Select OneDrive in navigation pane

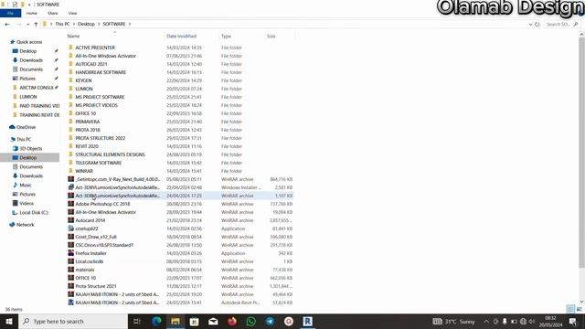26,127
